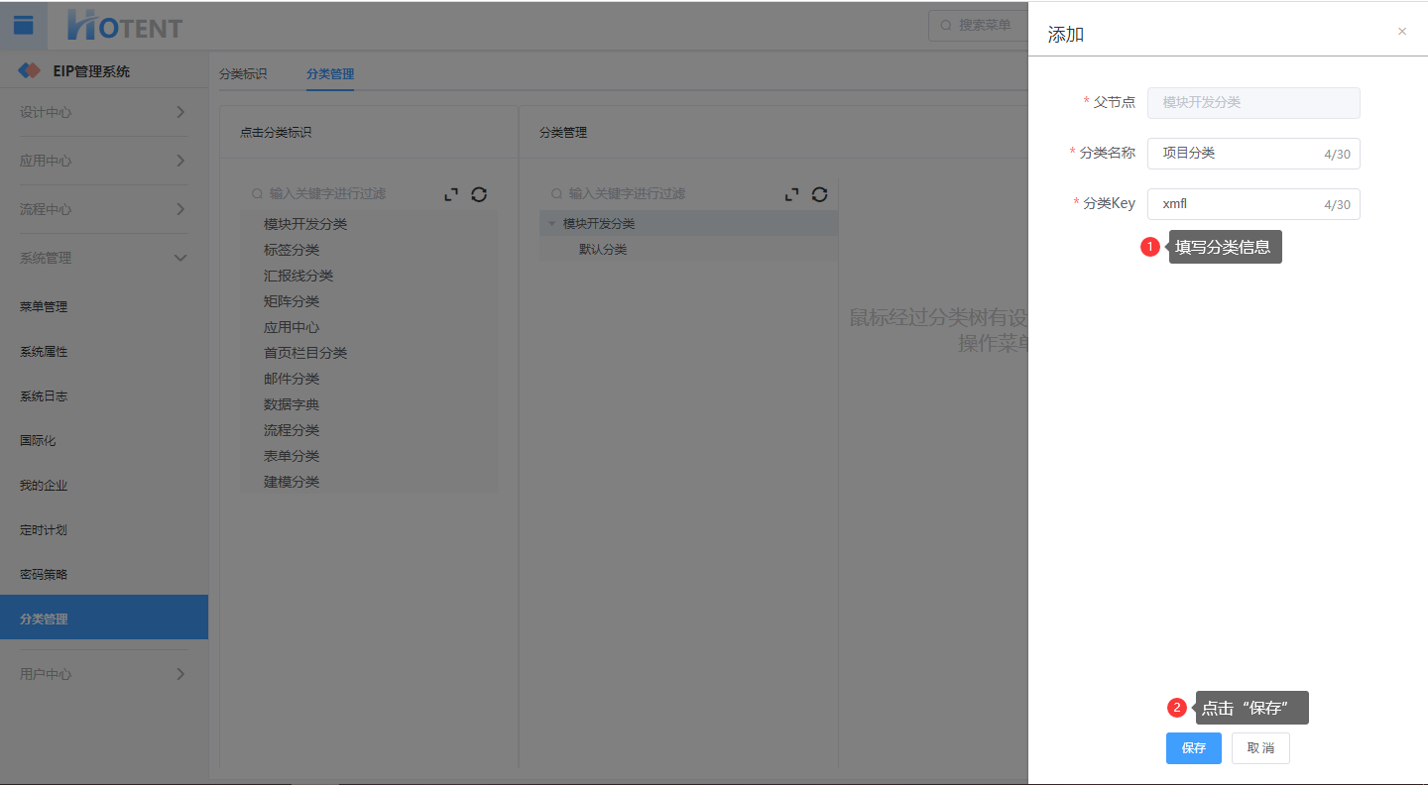Collapse the 模块开发分类 tree node arrow
The height and width of the screenshot is (785, 1428).
552,224
